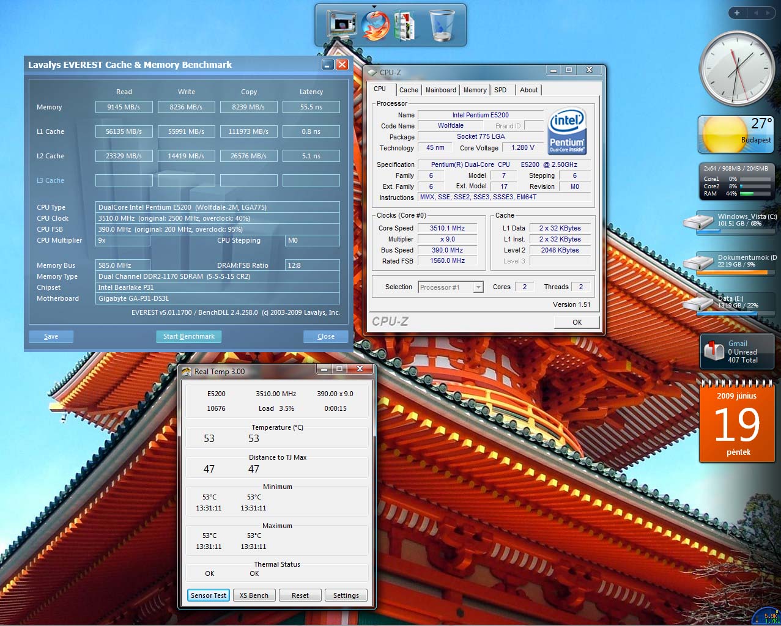Click Save in EVEREST benchmark

(x=51, y=336)
